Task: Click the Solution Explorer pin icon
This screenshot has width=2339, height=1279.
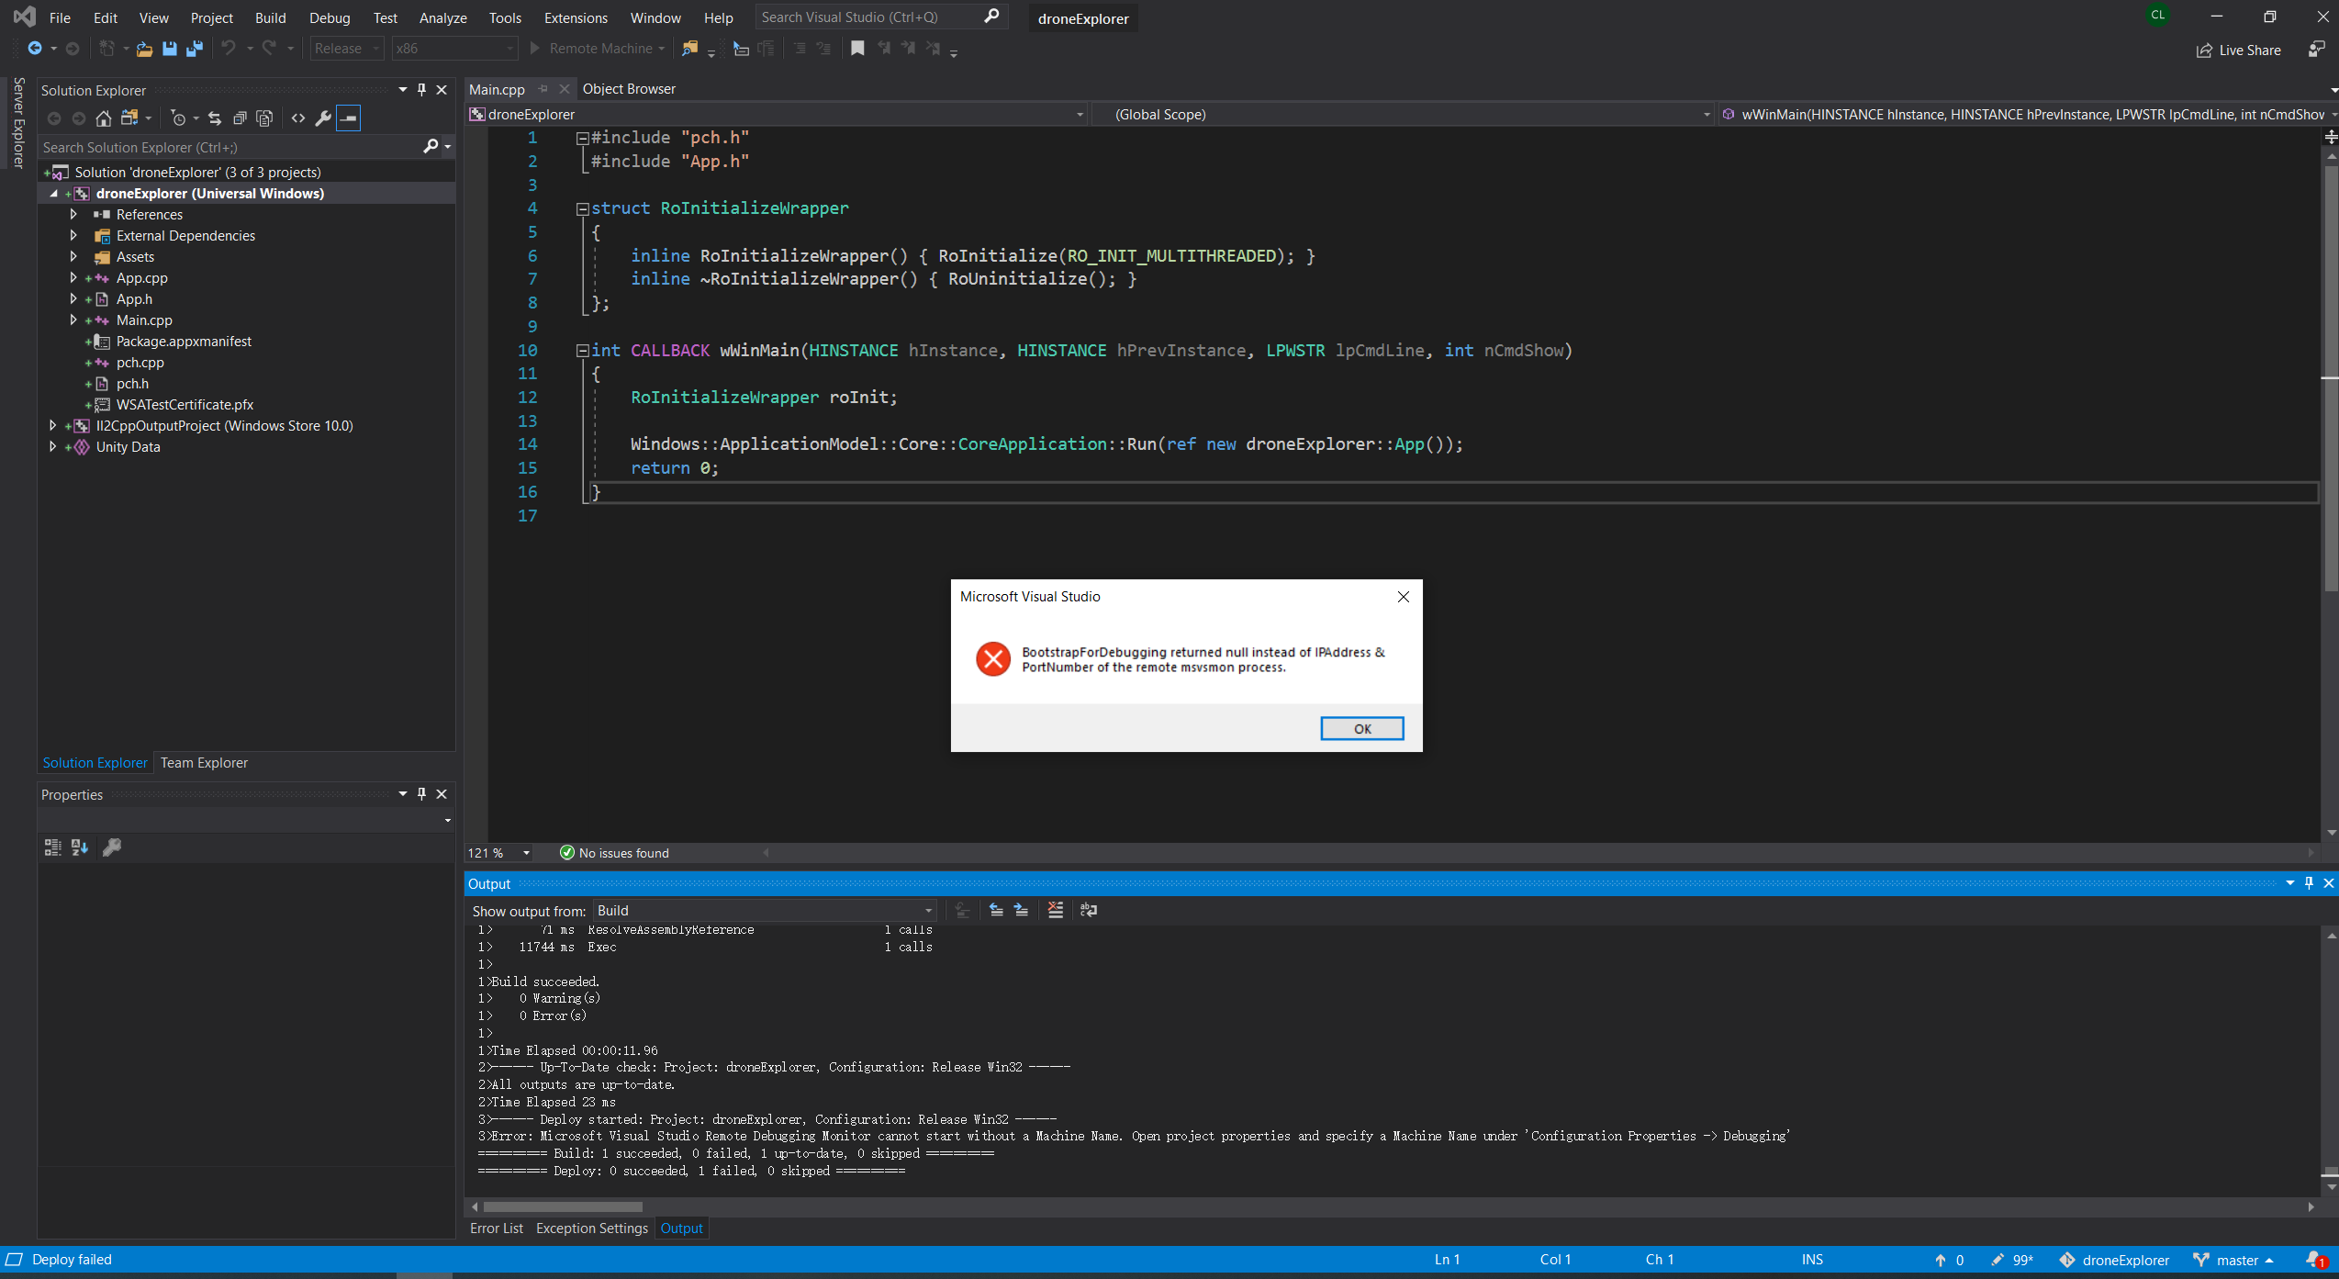Action: (422, 90)
